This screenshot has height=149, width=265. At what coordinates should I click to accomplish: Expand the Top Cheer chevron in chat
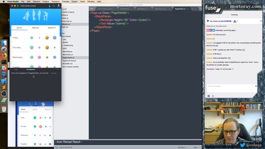click(x=261, y=21)
